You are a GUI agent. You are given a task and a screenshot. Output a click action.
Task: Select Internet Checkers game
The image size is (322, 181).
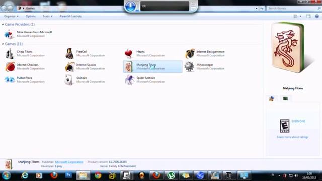[x=25, y=67]
